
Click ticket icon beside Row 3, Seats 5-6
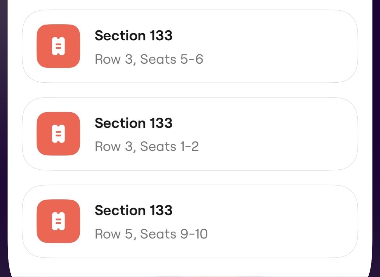coord(58,46)
